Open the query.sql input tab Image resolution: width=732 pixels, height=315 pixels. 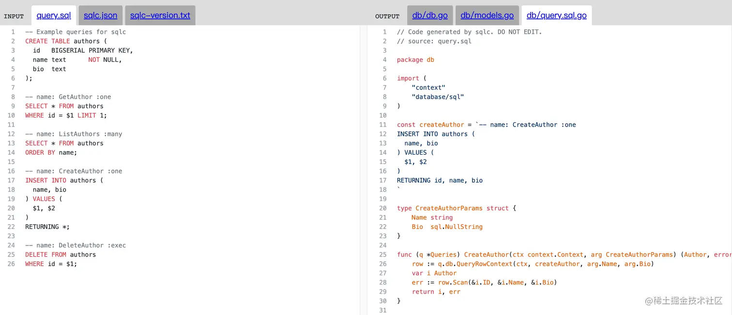coord(54,15)
